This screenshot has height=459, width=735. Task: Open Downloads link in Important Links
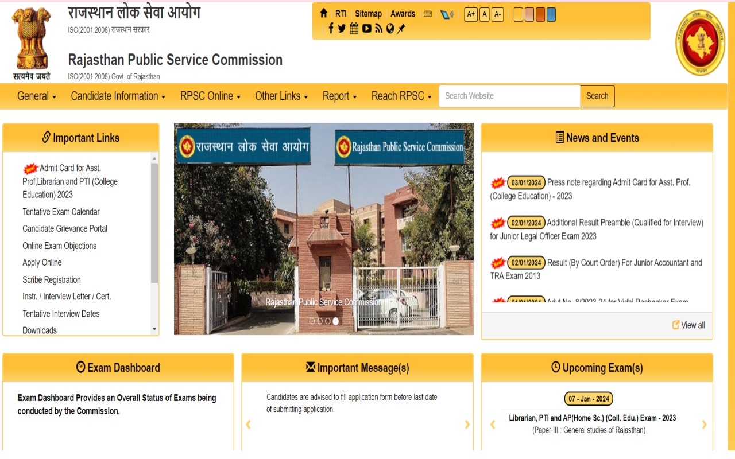pyautogui.click(x=40, y=330)
